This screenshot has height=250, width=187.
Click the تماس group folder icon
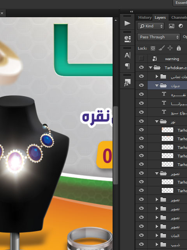tap(163, 77)
